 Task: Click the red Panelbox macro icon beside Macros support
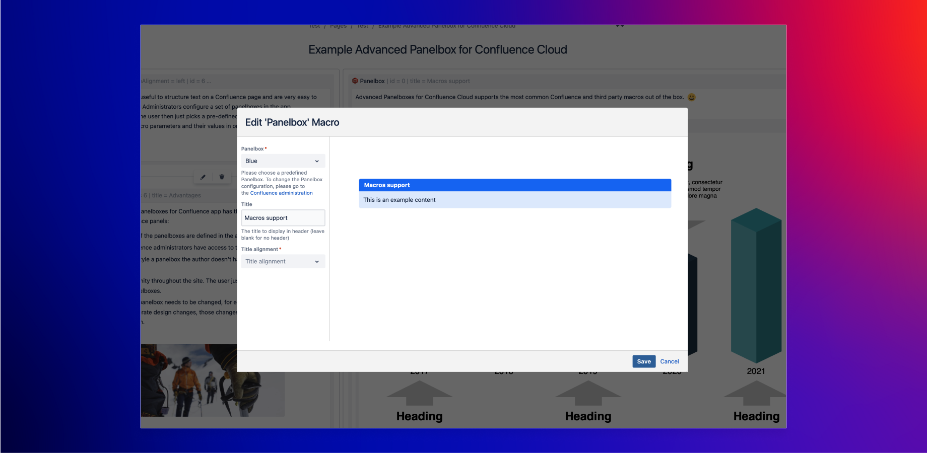click(x=355, y=81)
